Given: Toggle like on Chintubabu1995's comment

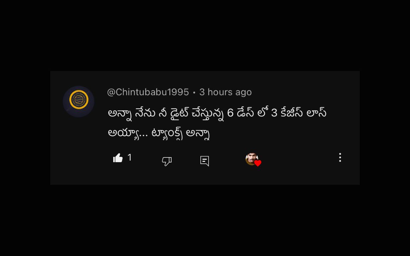Looking at the screenshot, I should tap(118, 158).
